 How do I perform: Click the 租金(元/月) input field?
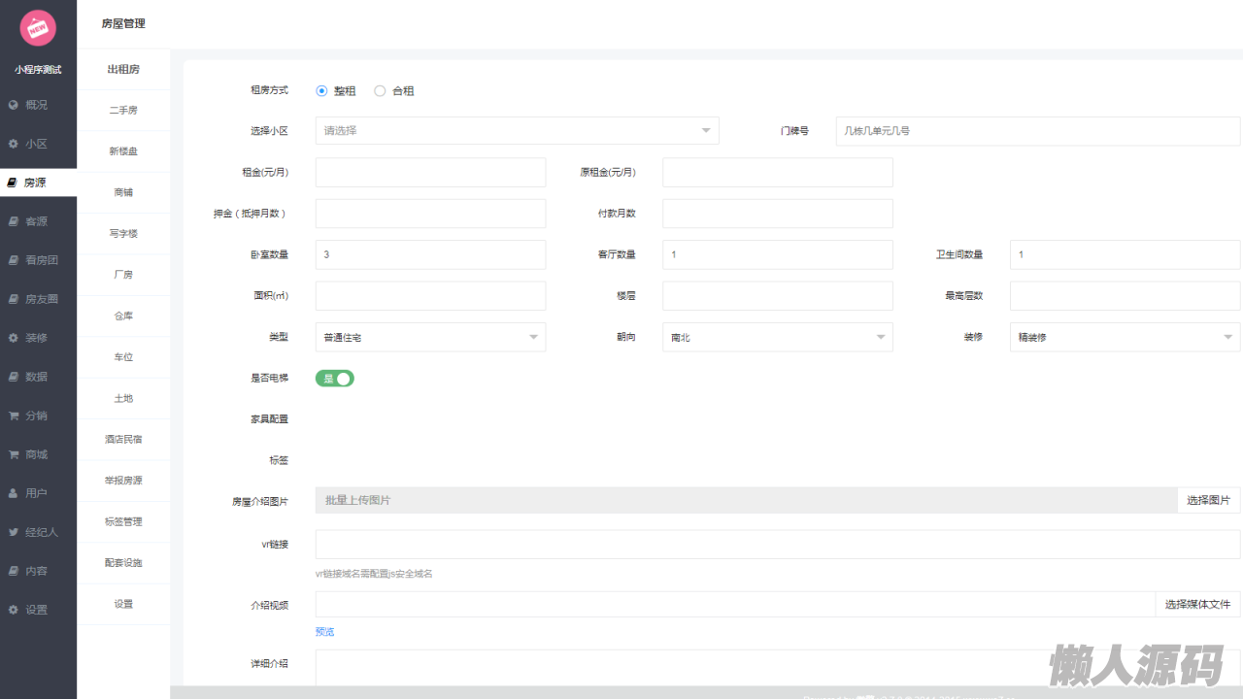click(x=430, y=173)
